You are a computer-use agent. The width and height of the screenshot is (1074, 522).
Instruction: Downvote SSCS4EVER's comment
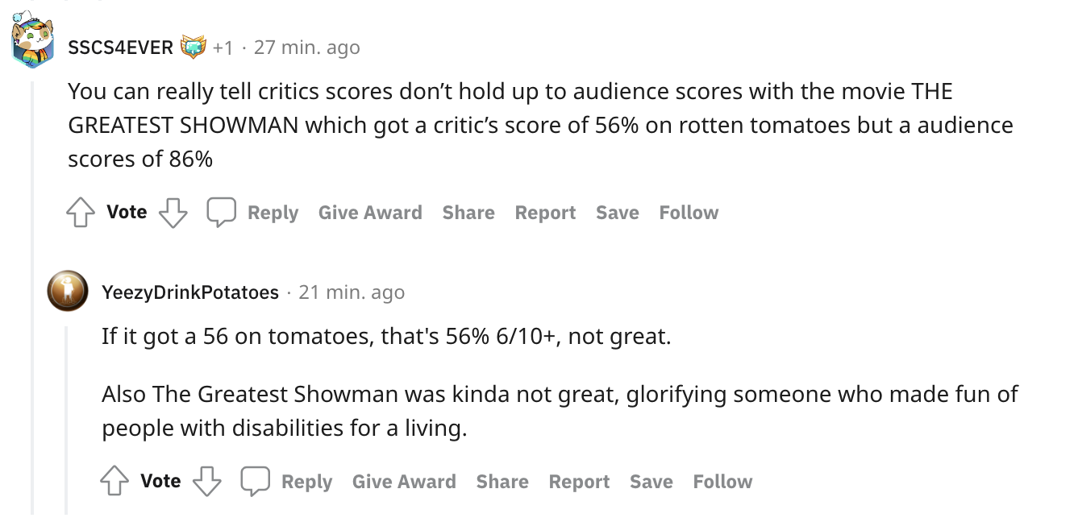point(173,213)
